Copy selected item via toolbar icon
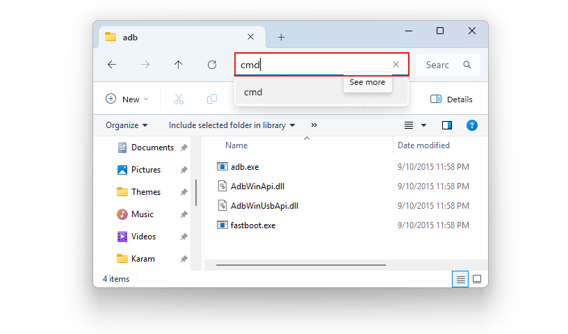Viewport: 568px width, 334px height. pyautogui.click(x=212, y=99)
